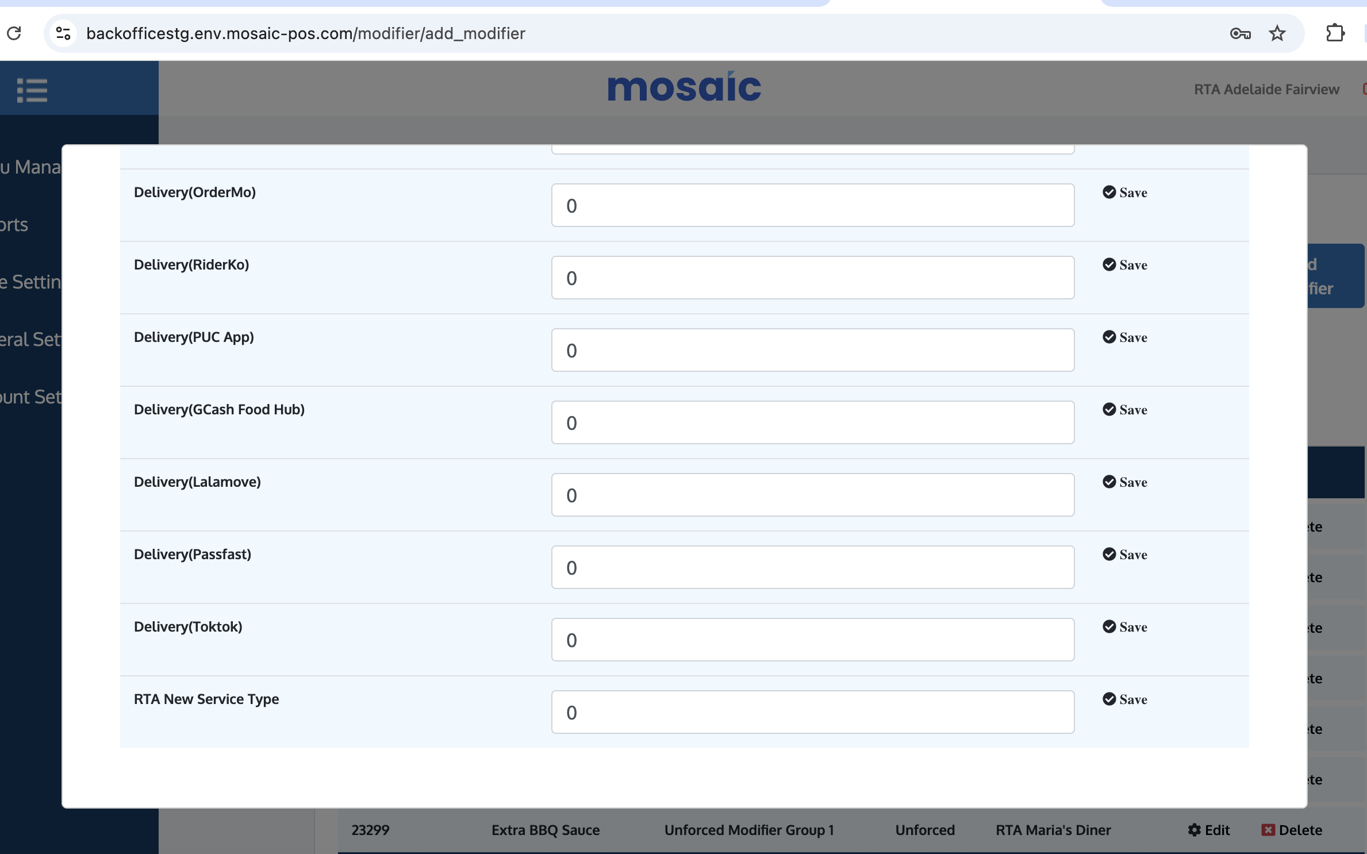
Task: Focus the Delivery(Toktok) price field
Action: coord(812,640)
